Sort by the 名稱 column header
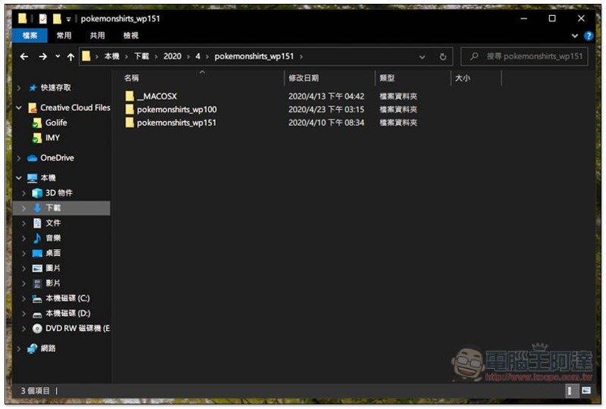This screenshot has width=606, height=409. (131, 78)
